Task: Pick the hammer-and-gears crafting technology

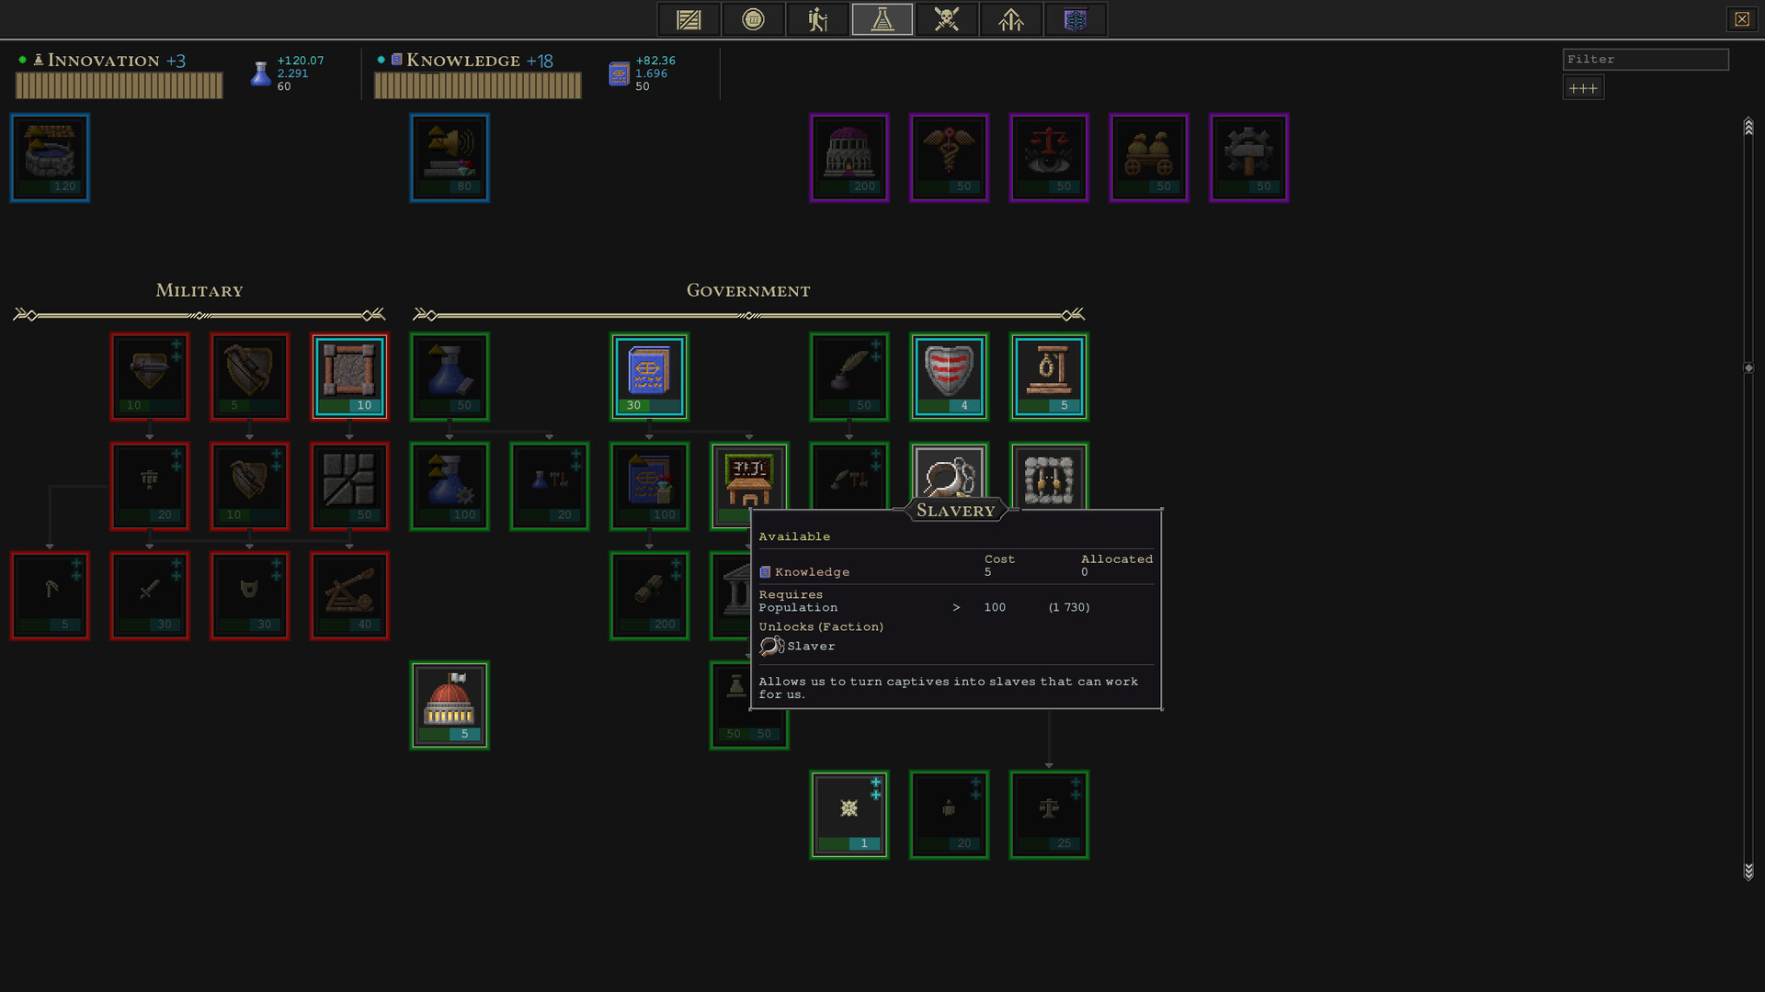Action: tap(1248, 156)
